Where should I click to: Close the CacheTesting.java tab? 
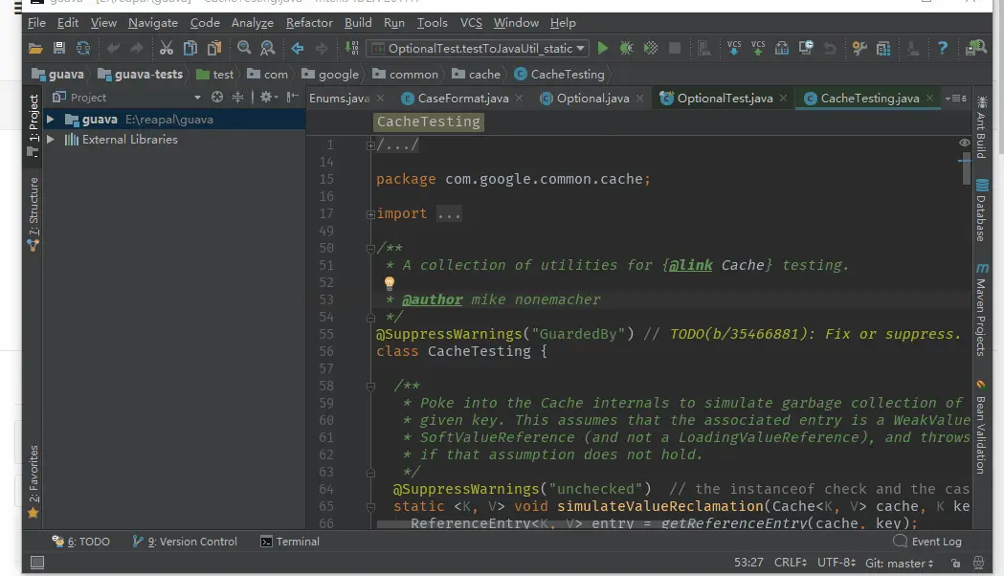coord(930,98)
